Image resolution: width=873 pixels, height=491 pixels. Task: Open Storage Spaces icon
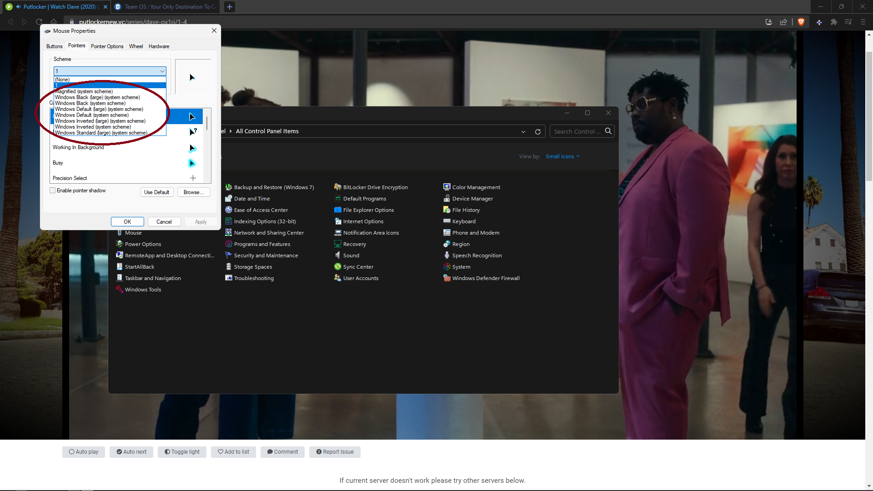(x=229, y=266)
